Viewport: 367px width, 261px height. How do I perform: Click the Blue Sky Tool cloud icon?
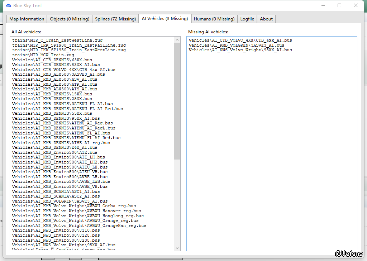pyautogui.click(x=8, y=5)
